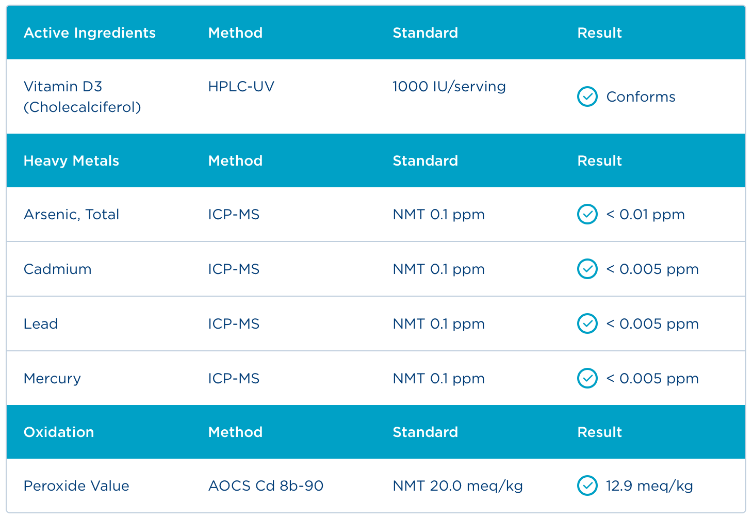This screenshot has width=753, height=518.
Task: Select the Active Ingredients section header
Action: point(90,33)
